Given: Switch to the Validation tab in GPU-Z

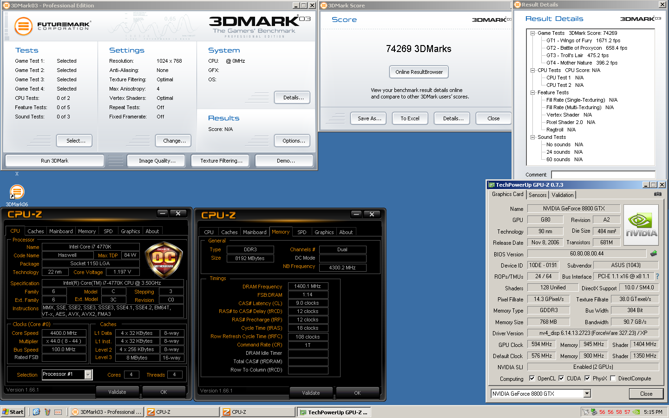Looking at the screenshot, I should tap(563, 195).
